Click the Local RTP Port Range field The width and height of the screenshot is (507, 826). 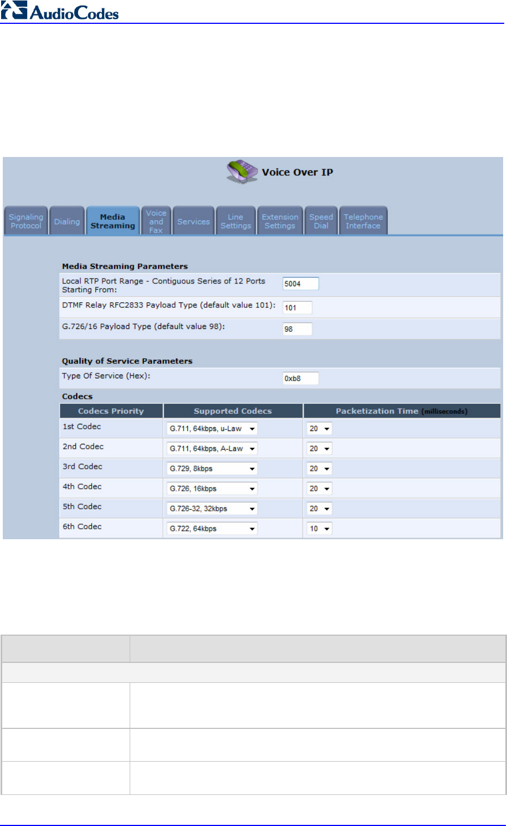300,283
